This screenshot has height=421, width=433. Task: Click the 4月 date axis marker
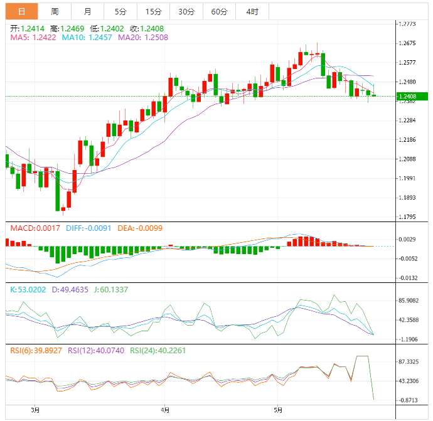coord(164,410)
